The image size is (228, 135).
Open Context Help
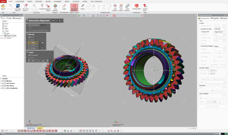click(145, 7)
